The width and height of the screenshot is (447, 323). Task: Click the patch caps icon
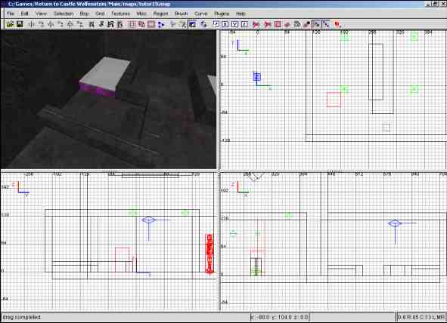[296, 24]
